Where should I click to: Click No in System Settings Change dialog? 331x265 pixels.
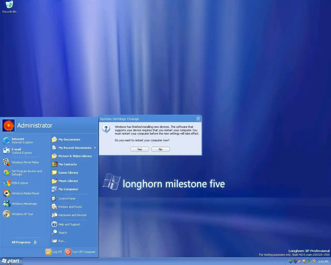point(161,149)
